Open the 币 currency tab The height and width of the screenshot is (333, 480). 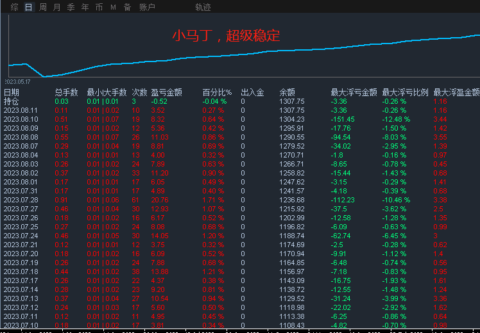click(99, 7)
